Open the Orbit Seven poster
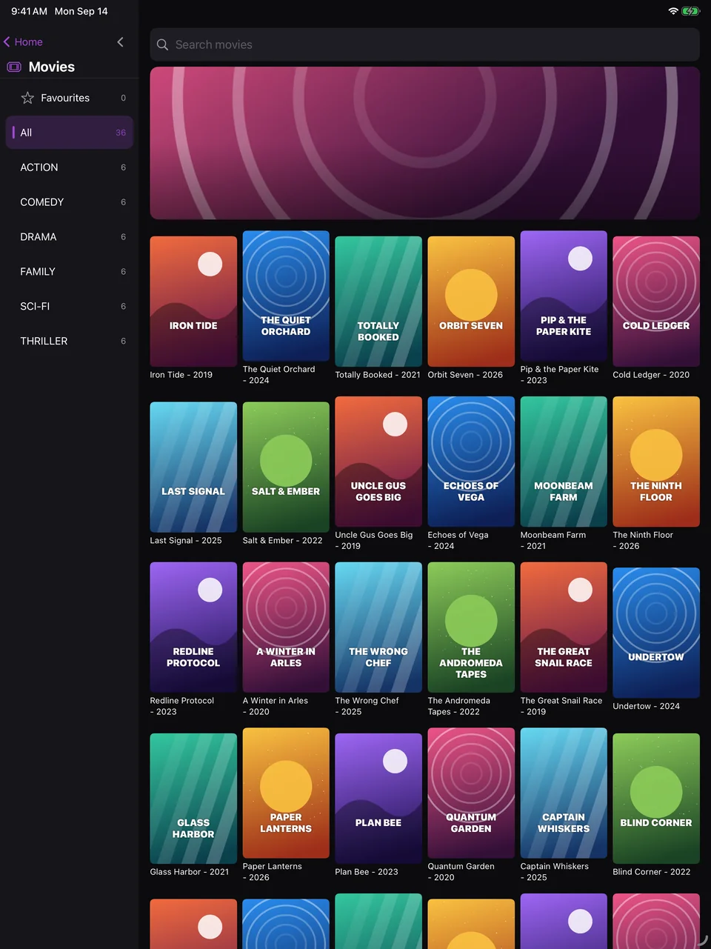Image resolution: width=711 pixels, height=949 pixels. [x=471, y=302]
